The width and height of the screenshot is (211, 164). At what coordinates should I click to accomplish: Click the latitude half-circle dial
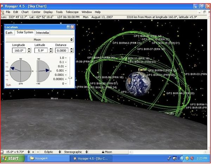pyautogui.click(x=43, y=71)
